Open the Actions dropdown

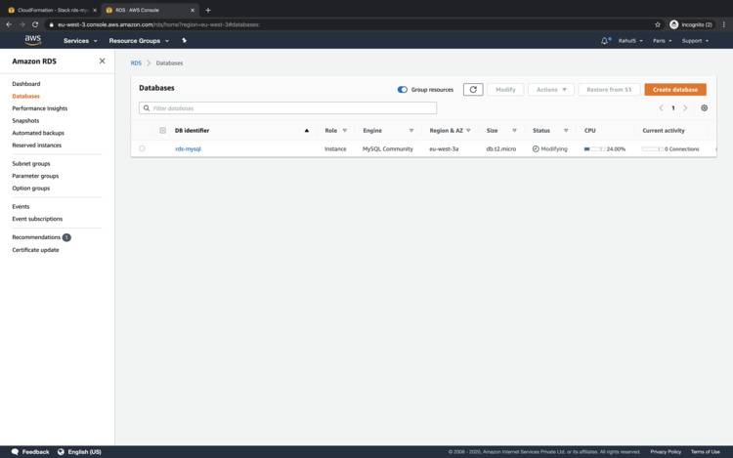[x=550, y=89]
